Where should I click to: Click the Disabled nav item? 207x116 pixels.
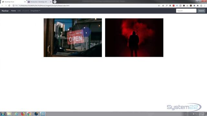[26, 11]
